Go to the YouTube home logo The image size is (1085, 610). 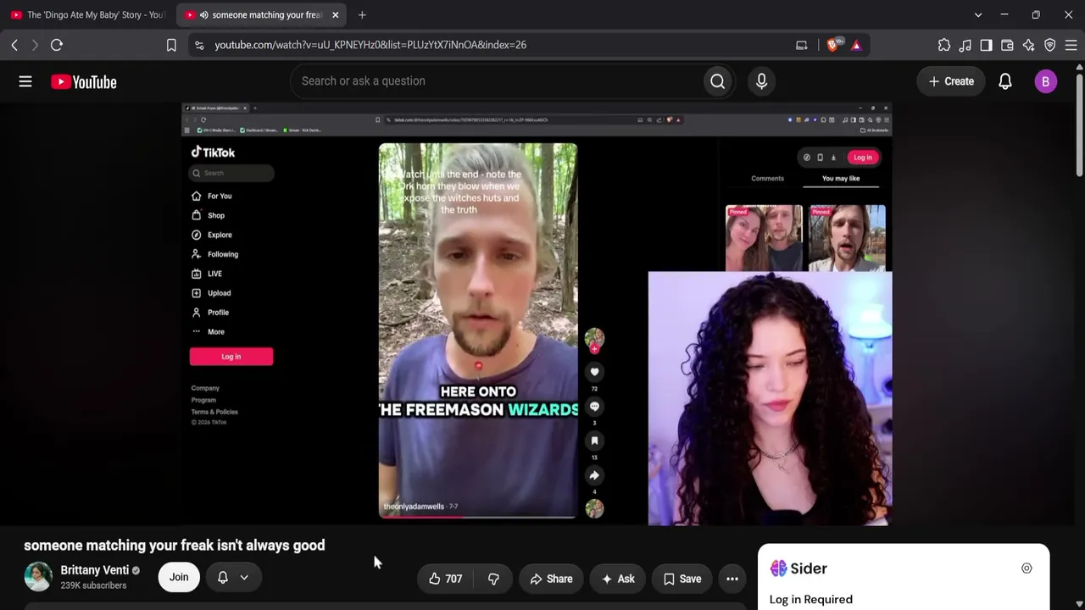[x=83, y=82]
